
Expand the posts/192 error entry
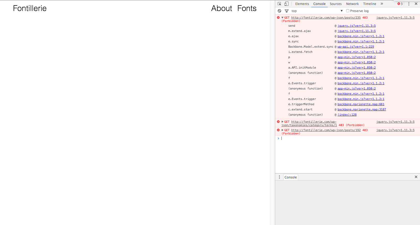pos(282,130)
